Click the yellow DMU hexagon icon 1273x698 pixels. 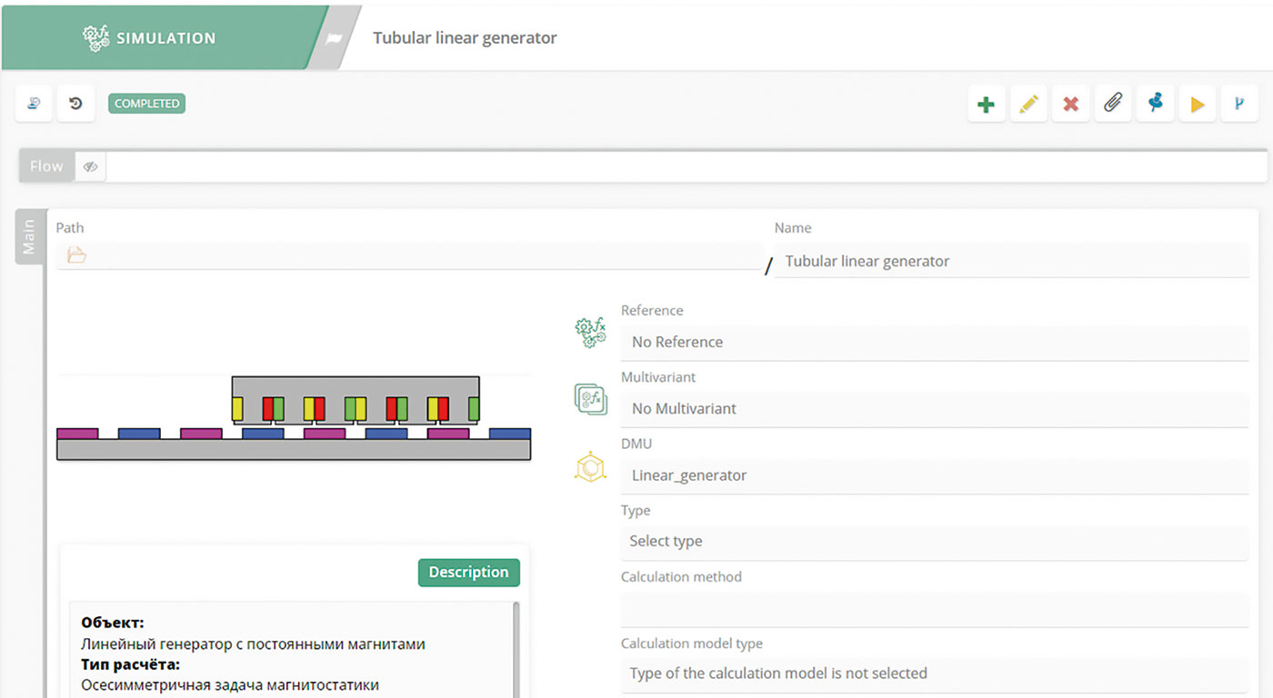tap(591, 466)
